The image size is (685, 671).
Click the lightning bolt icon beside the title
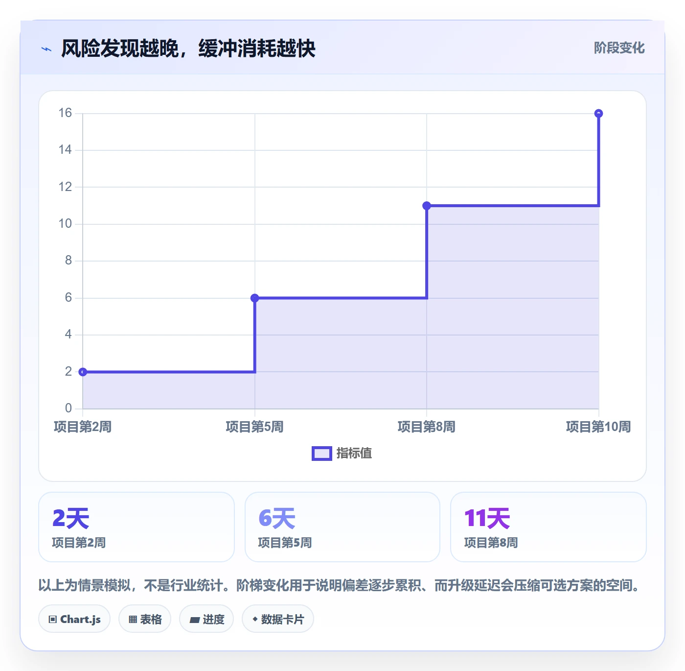(x=46, y=49)
